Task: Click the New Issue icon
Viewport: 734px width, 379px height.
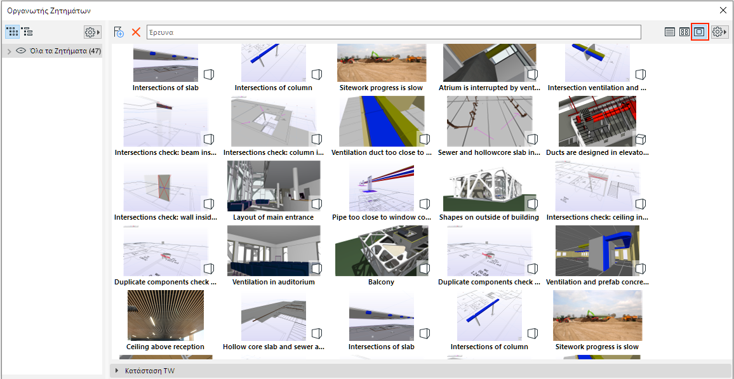Action: click(x=119, y=32)
